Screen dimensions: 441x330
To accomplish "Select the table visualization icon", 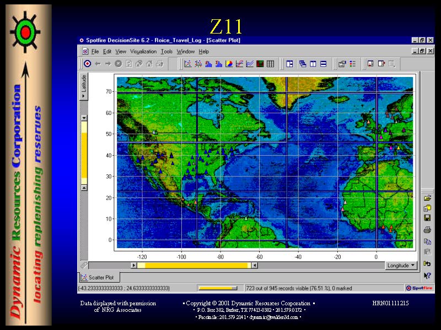I will (270, 64).
